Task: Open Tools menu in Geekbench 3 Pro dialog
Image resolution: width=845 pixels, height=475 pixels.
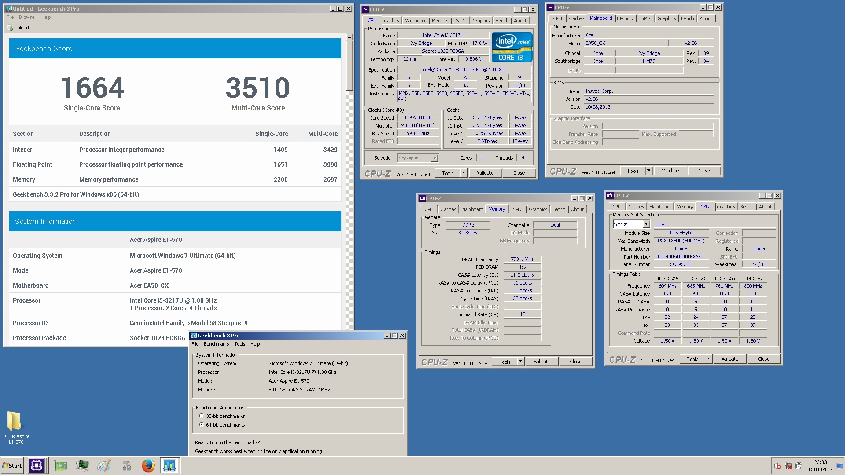Action: pyautogui.click(x=240, y=344)
